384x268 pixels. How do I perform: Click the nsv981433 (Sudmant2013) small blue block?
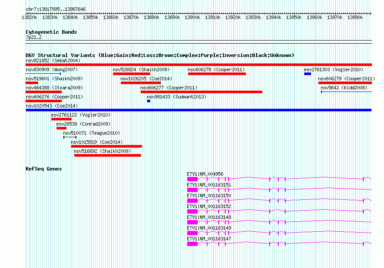point(149,101)
